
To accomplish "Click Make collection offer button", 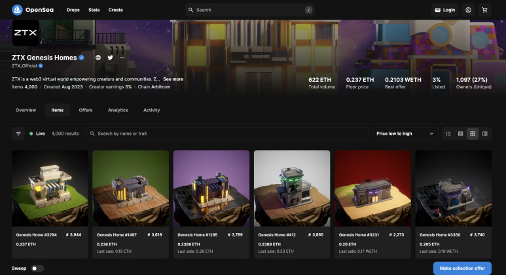I will point(462,268).
